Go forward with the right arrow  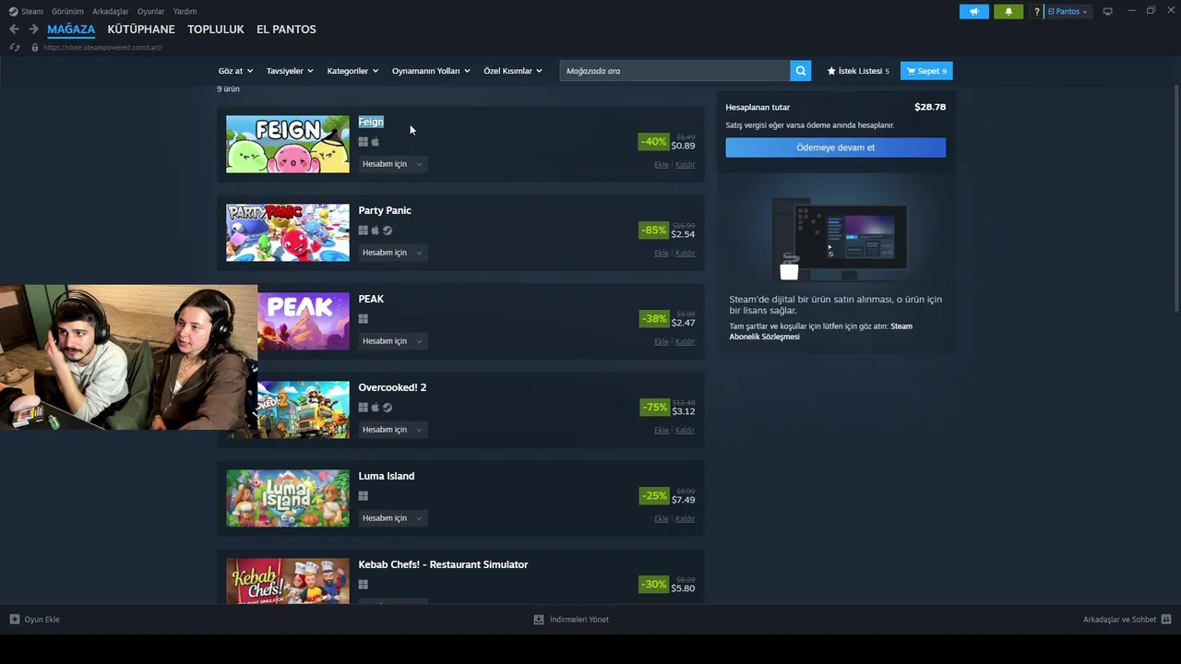(33, 30)
